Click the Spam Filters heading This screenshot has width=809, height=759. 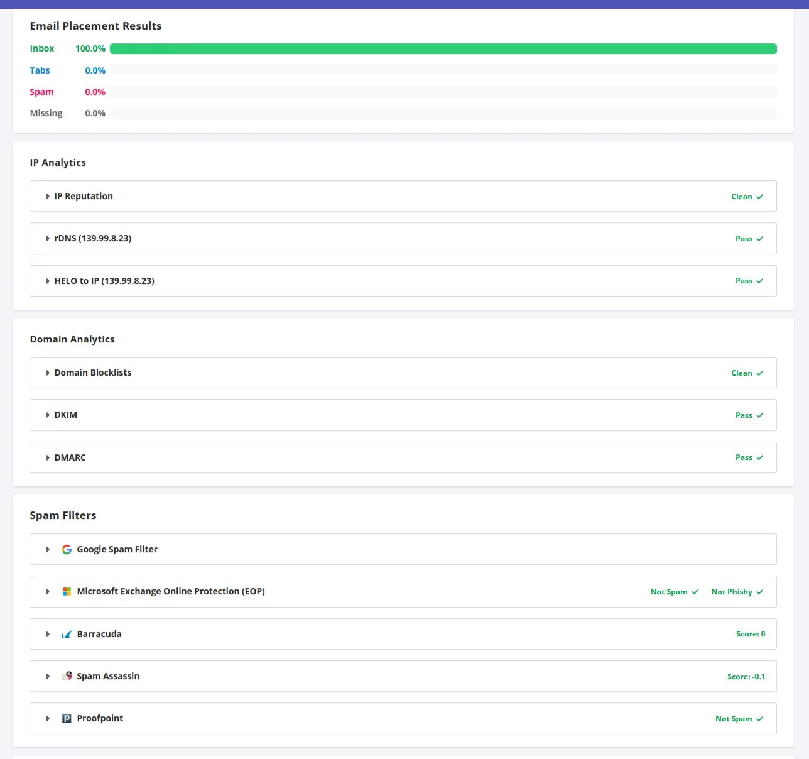click(63, 515)
